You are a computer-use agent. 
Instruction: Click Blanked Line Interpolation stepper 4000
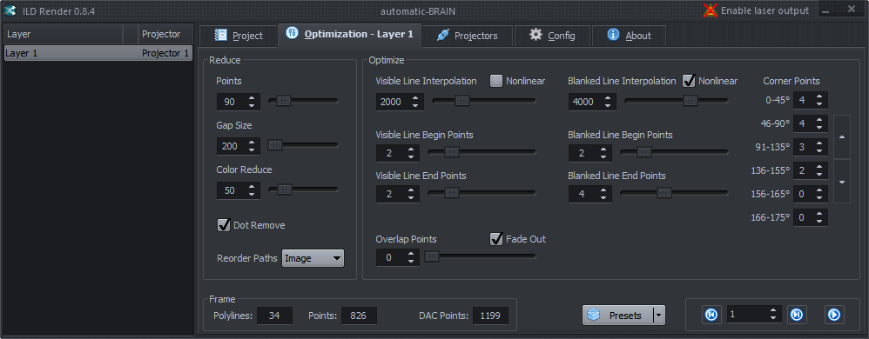592,102
